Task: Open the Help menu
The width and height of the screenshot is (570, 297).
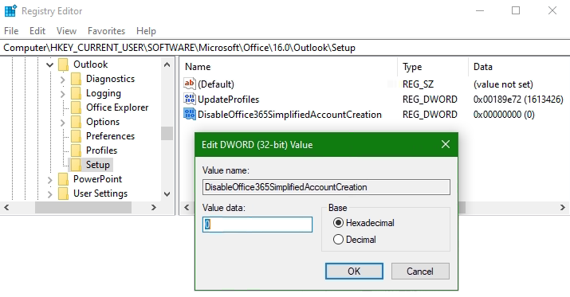Action: (x=146, y=31)
